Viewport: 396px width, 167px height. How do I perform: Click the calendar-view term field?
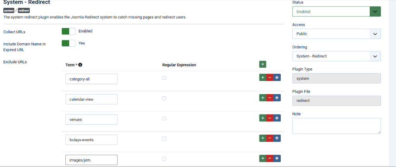point(91,99)
